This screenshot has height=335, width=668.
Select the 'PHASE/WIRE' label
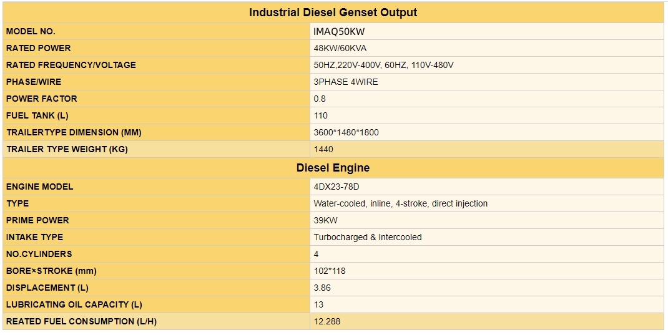coord(34,82)
